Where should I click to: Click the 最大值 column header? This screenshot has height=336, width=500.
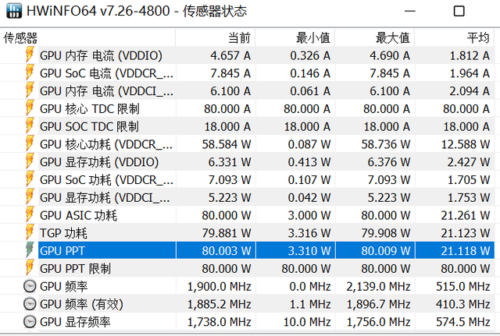pos(375,38)
